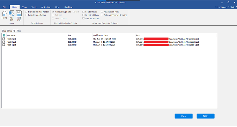Click the Next button
This screenshot has width=237, height=127.
point(206,116)
